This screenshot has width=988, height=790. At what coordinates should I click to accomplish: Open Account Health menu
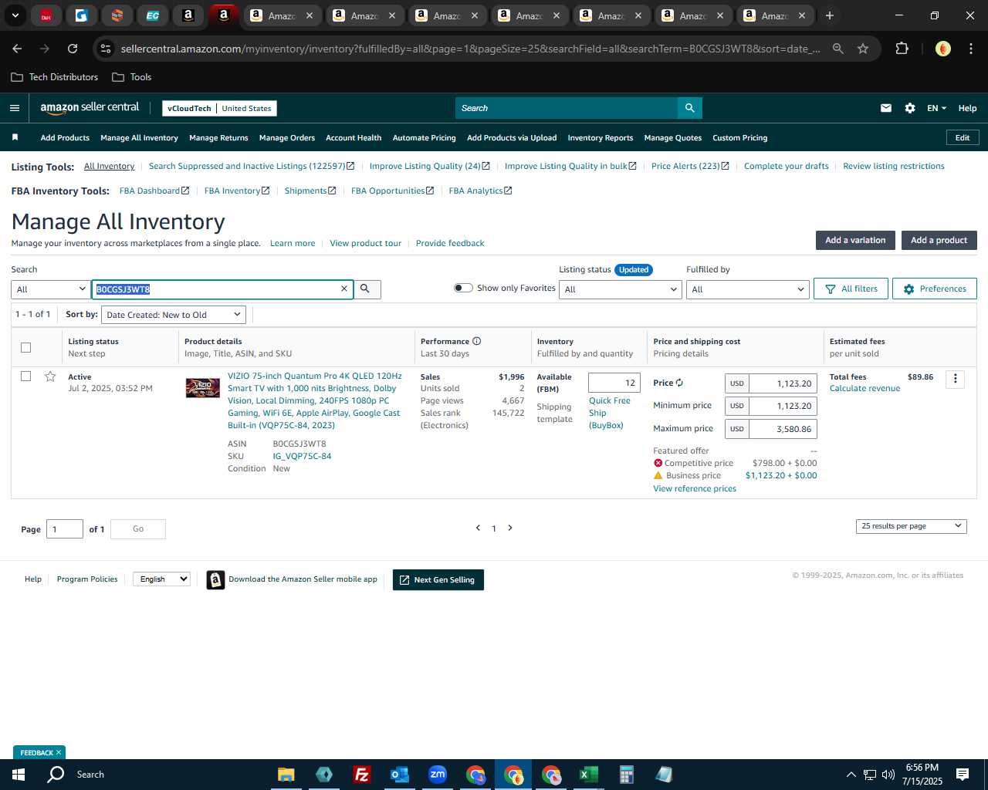point(354,138)
